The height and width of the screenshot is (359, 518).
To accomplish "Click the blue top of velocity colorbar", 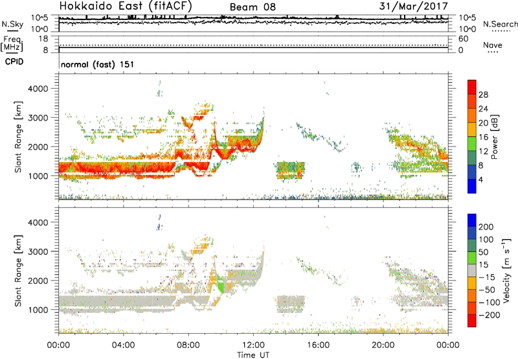I will point(472,220).
